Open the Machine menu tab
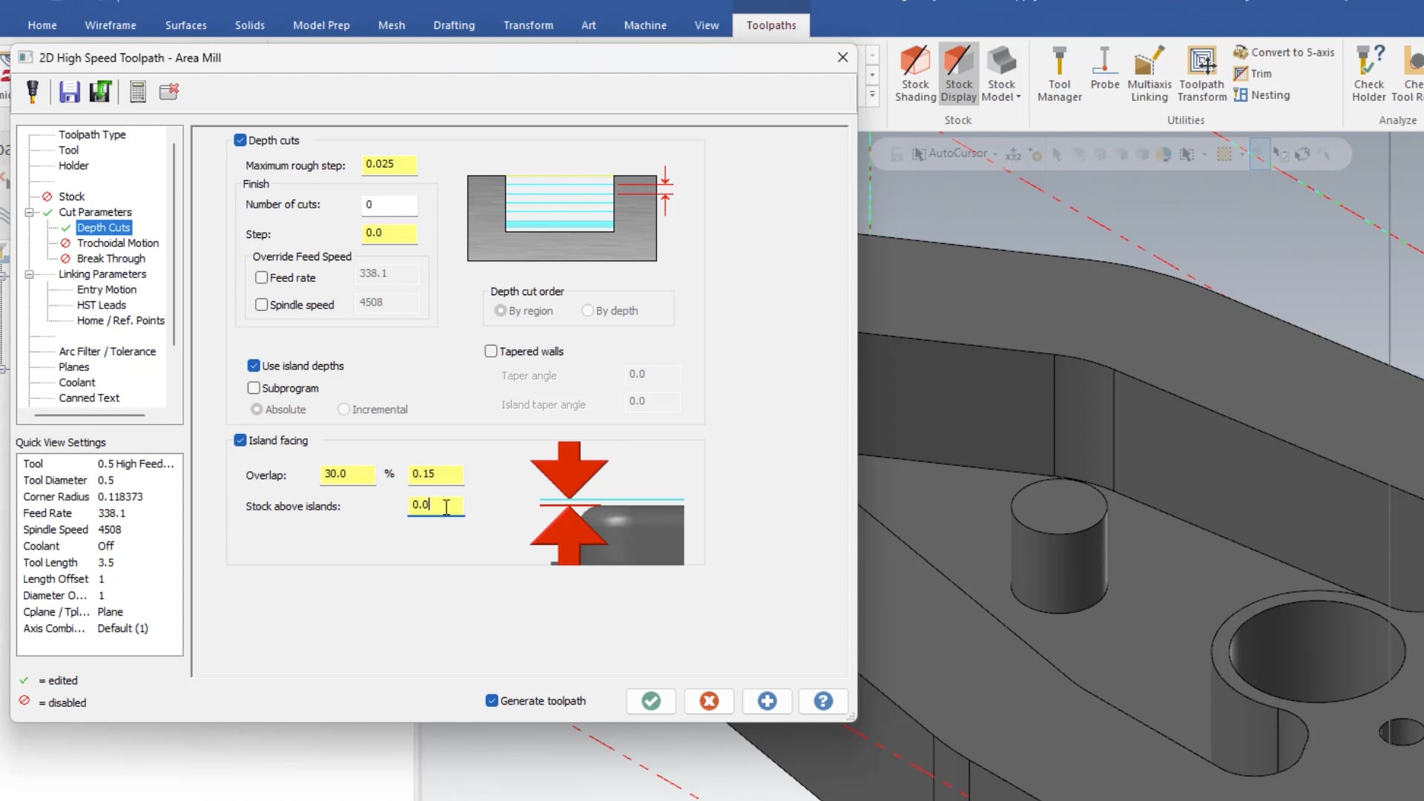This screenshot has width=1424, height=801. tap(645, 24)
